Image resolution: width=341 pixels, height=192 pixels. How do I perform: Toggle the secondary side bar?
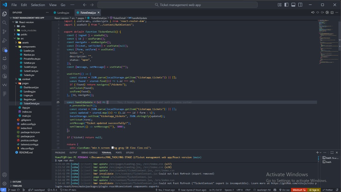(x=300, y=5)
